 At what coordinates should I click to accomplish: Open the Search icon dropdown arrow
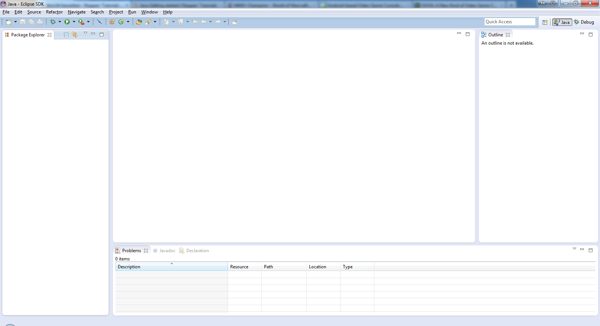(155, 22)
